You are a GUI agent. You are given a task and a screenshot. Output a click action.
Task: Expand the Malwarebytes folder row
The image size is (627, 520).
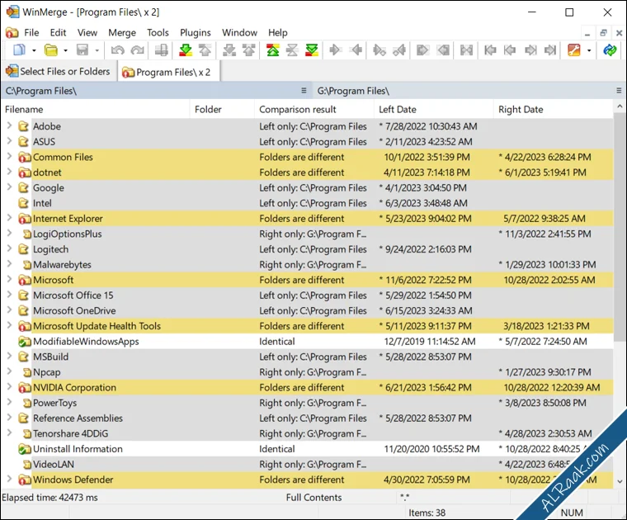(9, 264)
